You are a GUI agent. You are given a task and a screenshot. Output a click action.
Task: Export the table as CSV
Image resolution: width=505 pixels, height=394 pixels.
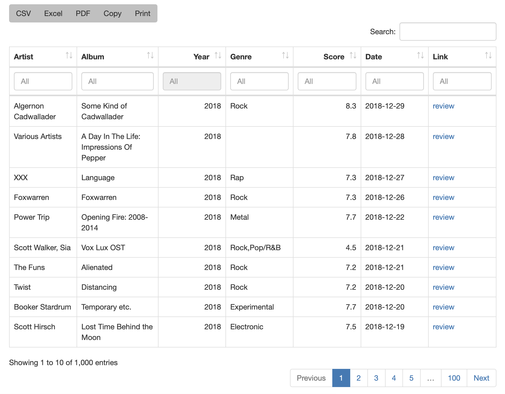click(24, 13)
